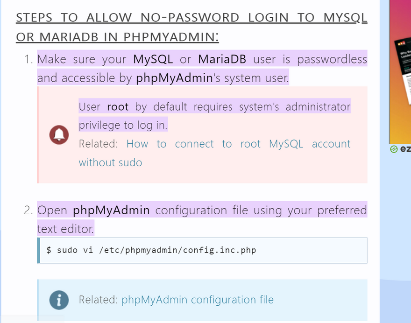Click the "privilege to log in." text
The width and height of the screenshot is (411, 323).
123,125
